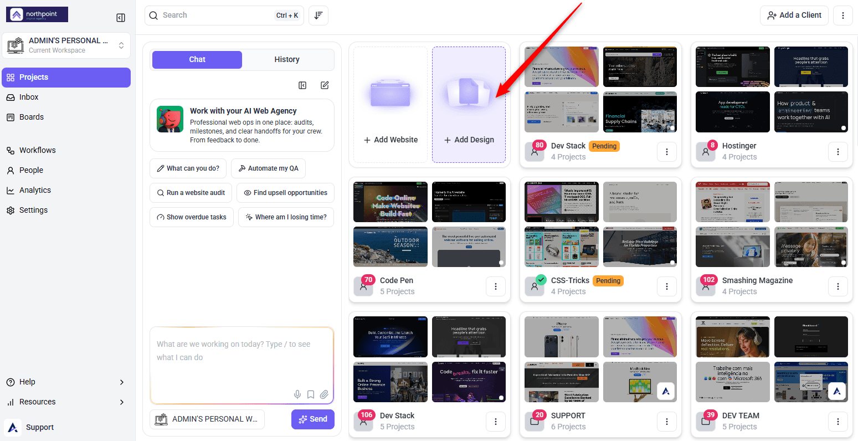Screen dimensions: 858x441
Task: Switch to the History tab
Action: (287, 59)
